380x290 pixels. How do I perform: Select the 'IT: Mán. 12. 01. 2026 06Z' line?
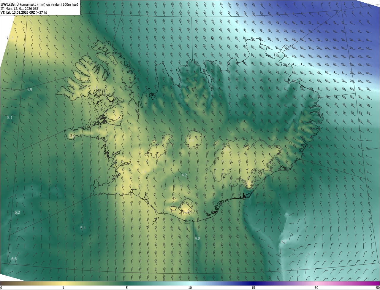(x=19, y=8)
